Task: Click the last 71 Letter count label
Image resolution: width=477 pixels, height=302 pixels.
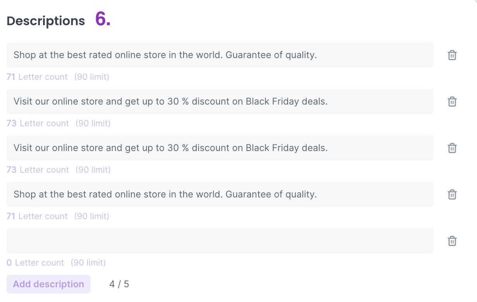Action: (37, 216)
